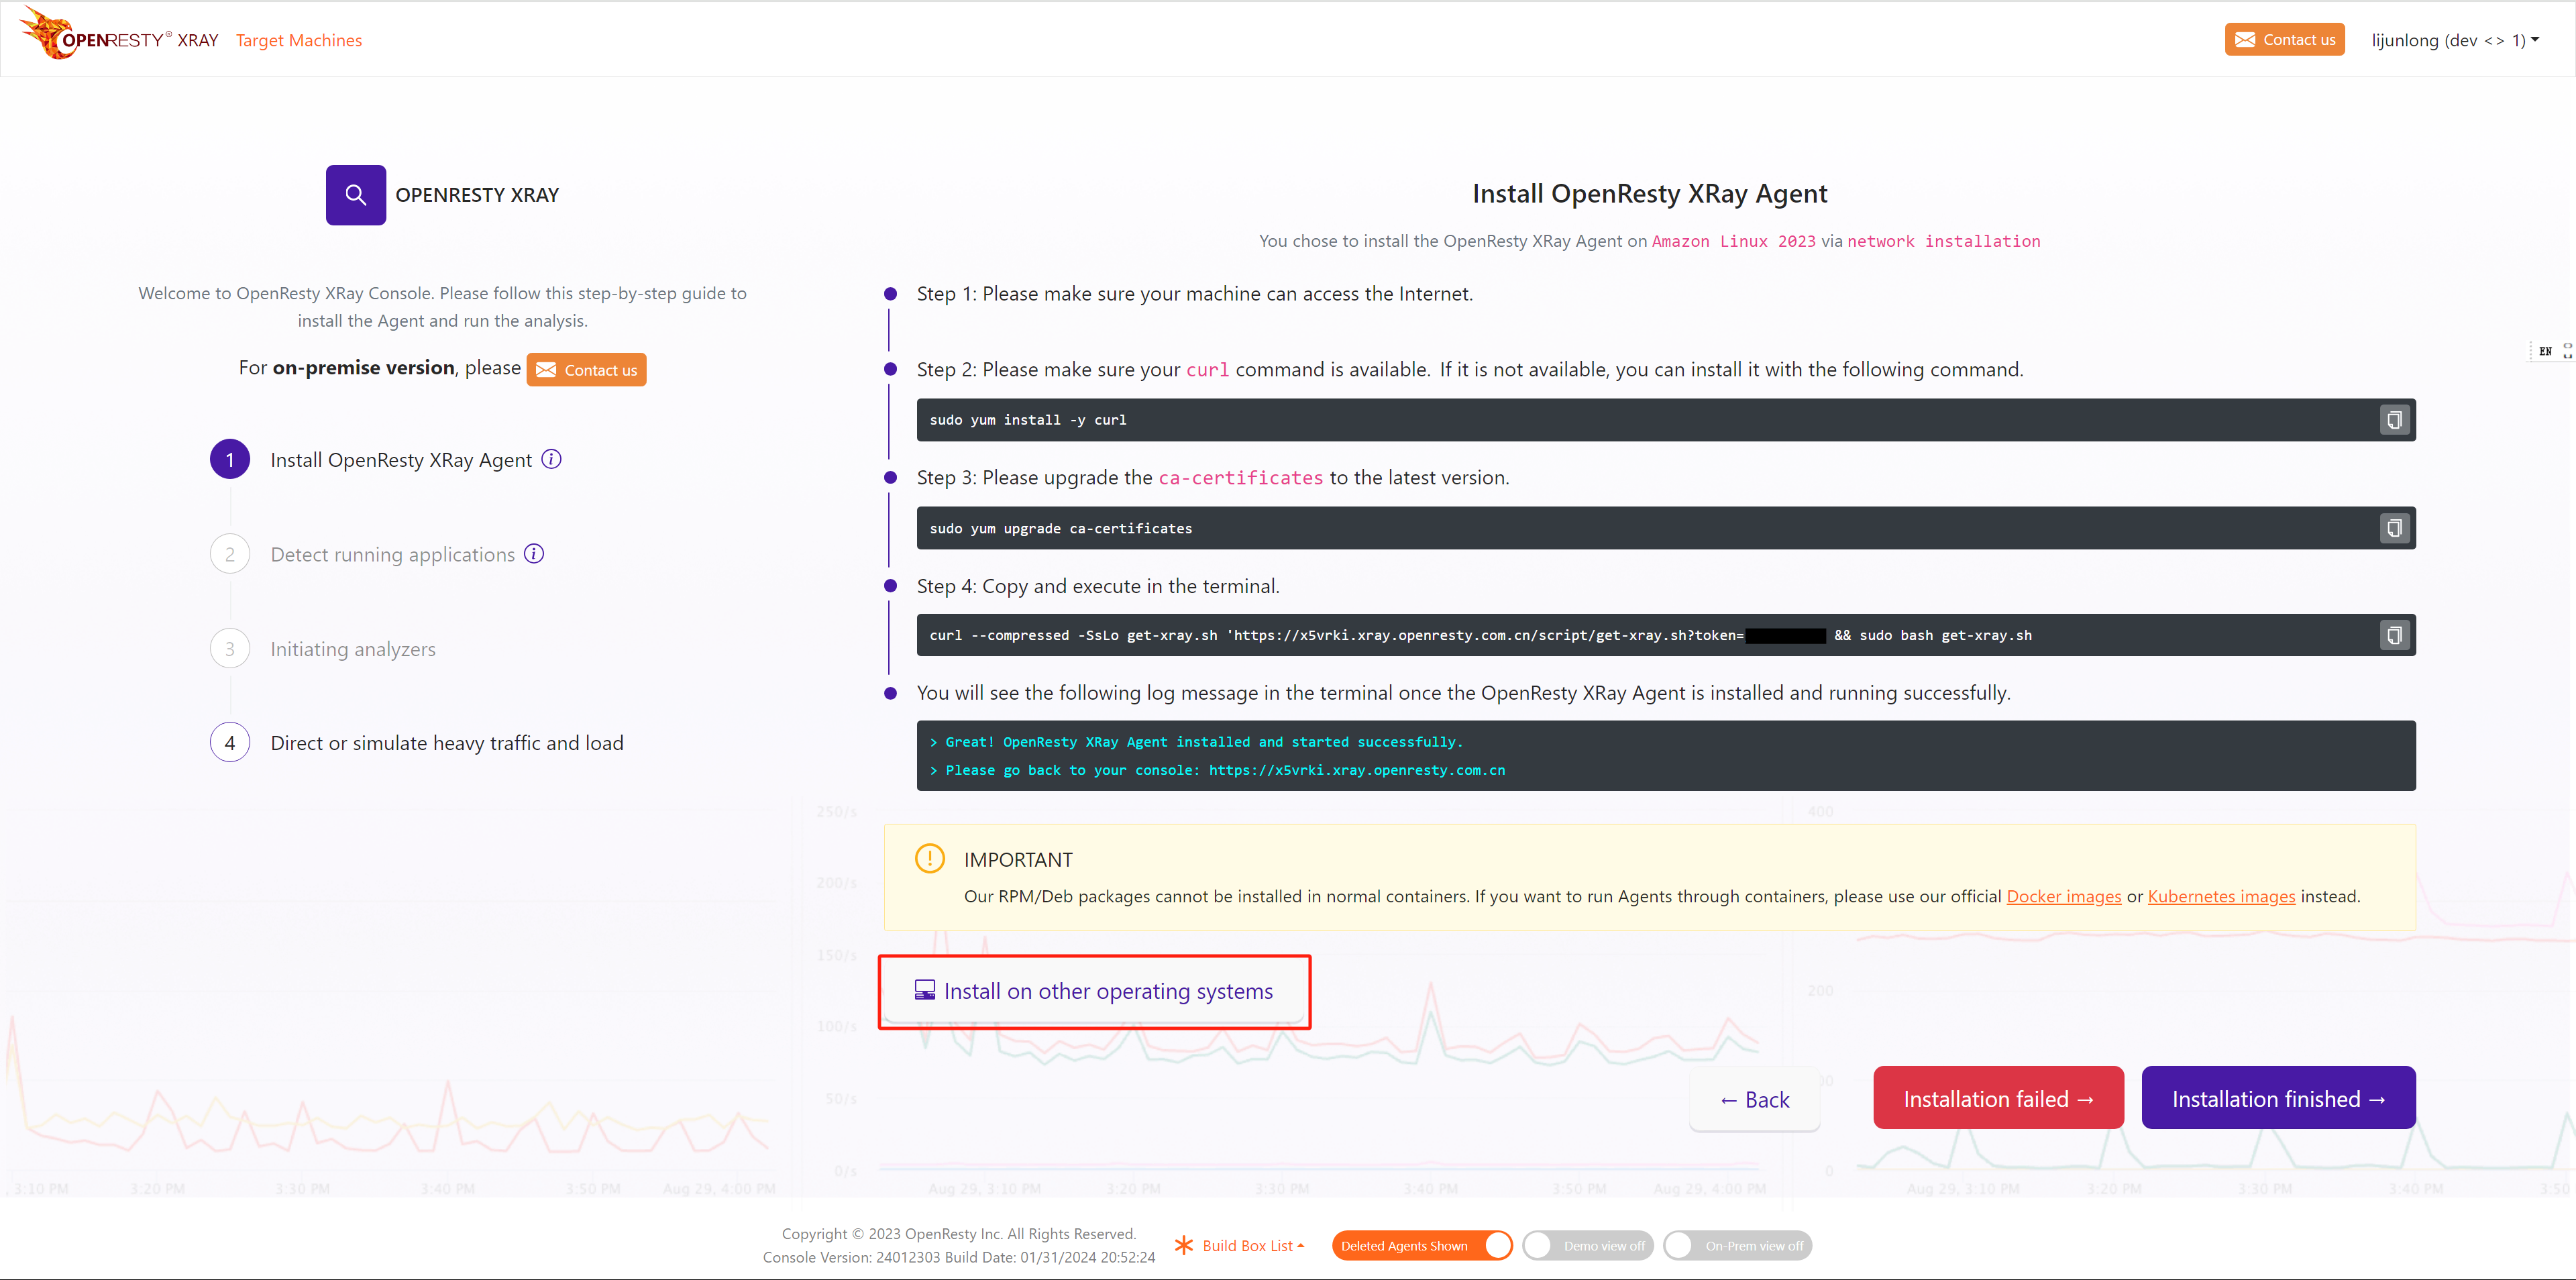Click the OpenResty XRay logo

(119, 34)
